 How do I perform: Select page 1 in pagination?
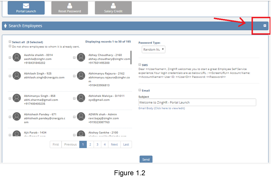click(83, 144)
